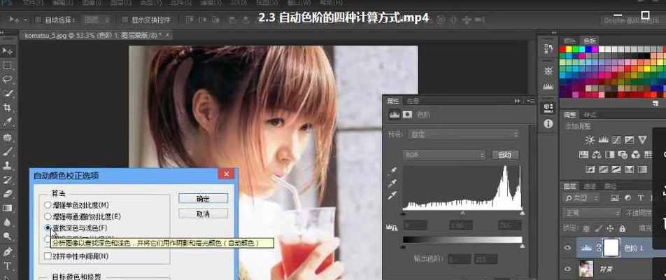Screen dimensions: 666x280
Task: Add a Color Balance scales adjustment
Action: click(597, 154)
